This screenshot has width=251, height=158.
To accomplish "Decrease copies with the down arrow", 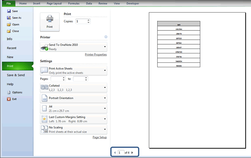I will pos(88,23).
